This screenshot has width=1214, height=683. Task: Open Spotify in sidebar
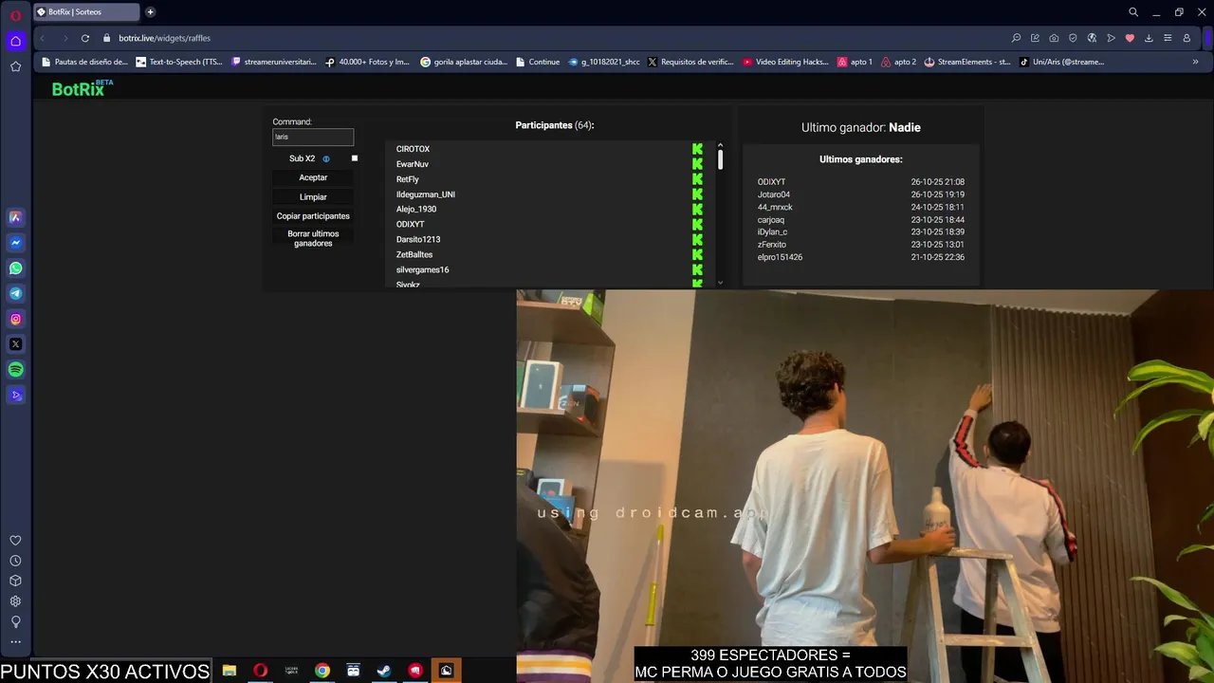(15, 370)
